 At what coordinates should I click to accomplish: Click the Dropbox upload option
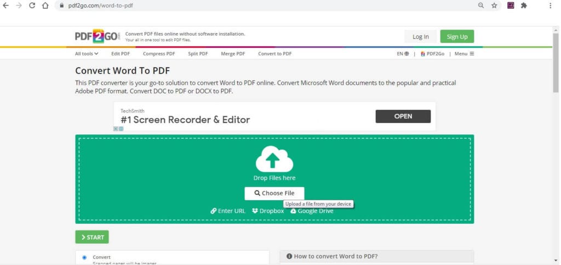point(268,211)
